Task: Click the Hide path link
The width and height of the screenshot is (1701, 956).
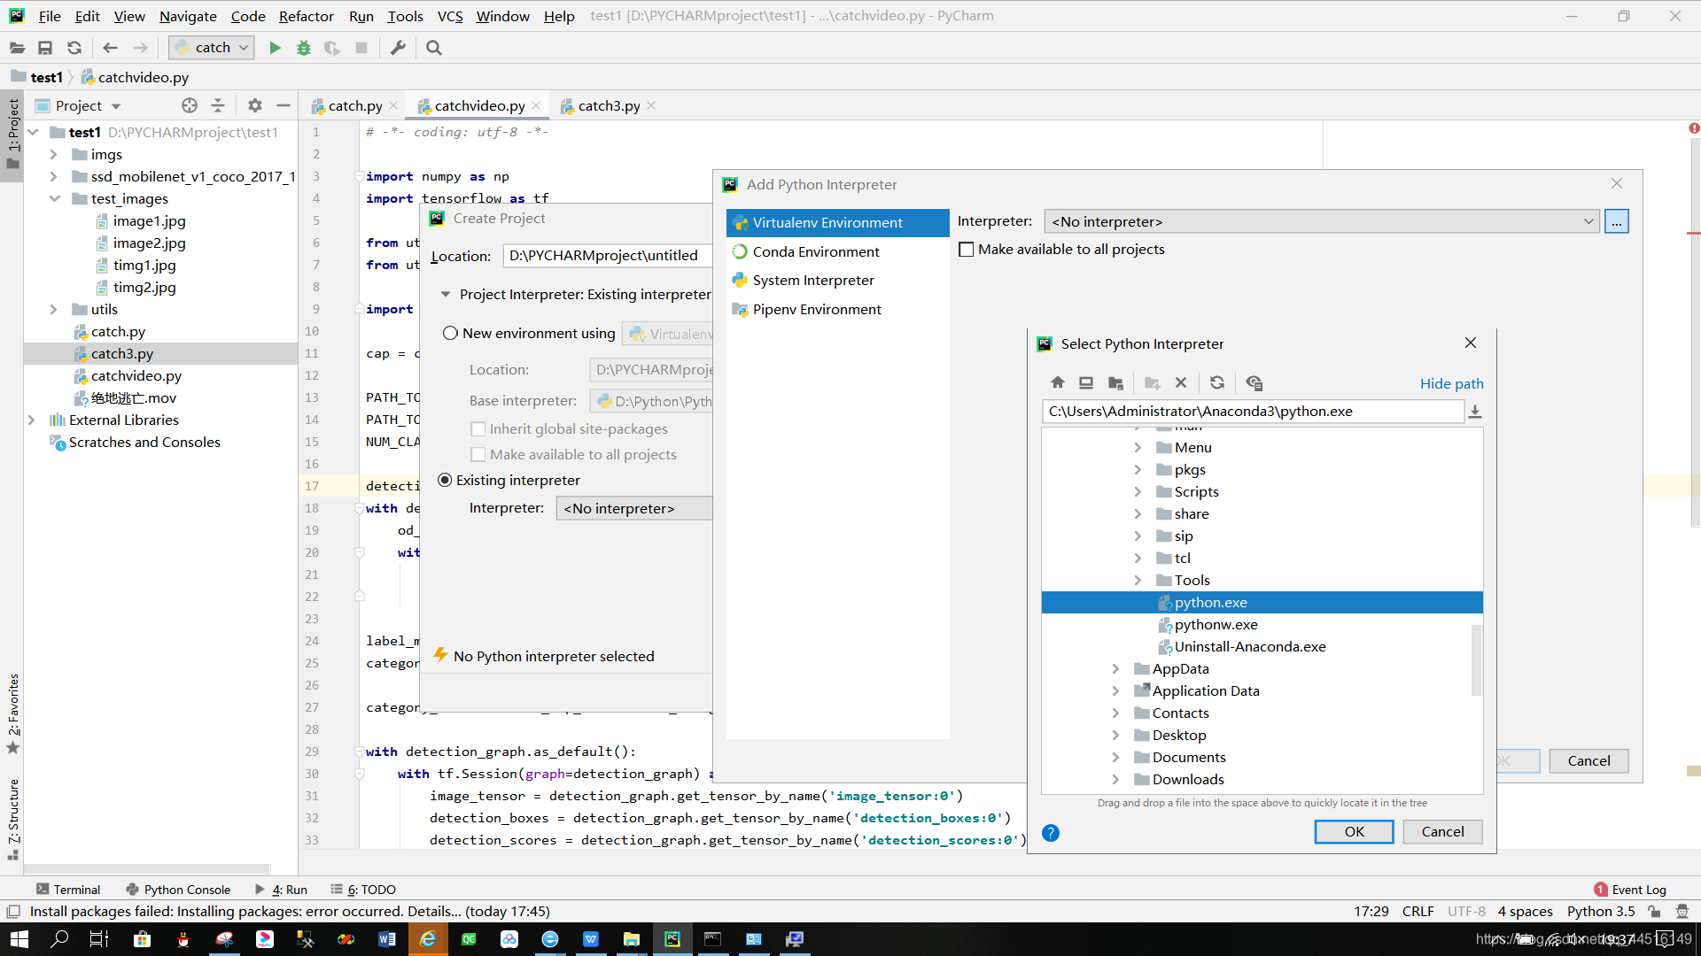Action: click(1451, 383)
